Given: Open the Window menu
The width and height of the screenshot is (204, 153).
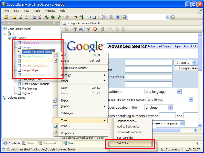Looking at the screenshot, I should click(x=50, y=11).
